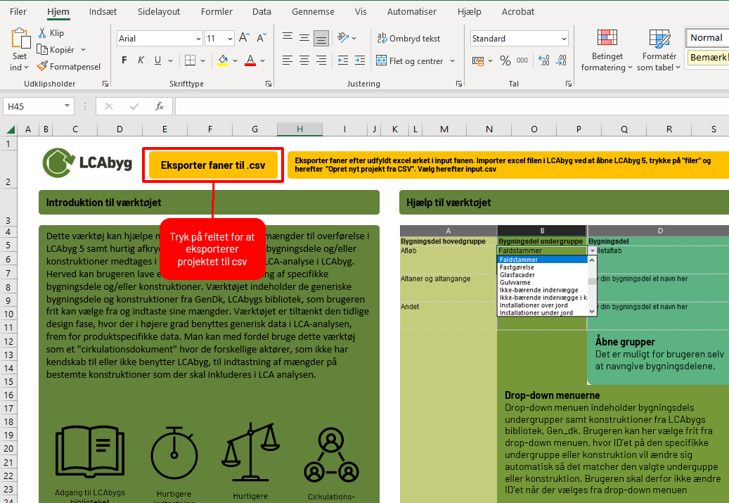
Task: Click the insert function fx icon
Action: point(160,106)
